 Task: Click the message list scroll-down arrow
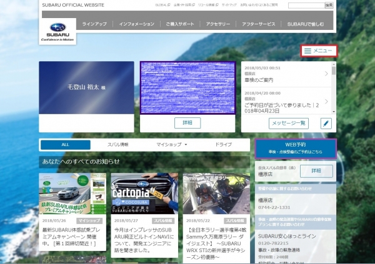click(x=334, y=112)
